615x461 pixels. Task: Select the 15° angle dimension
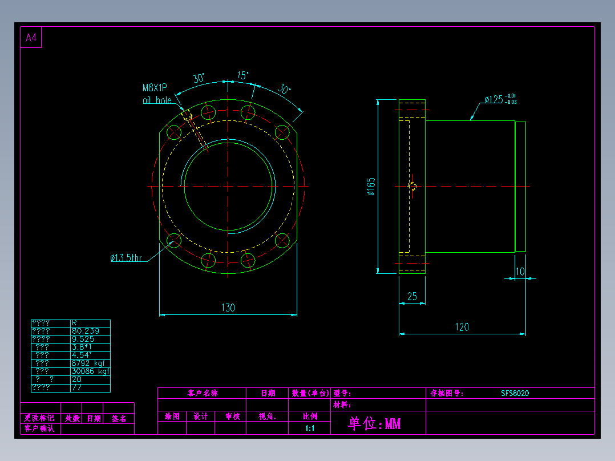(x=243, y=75)
